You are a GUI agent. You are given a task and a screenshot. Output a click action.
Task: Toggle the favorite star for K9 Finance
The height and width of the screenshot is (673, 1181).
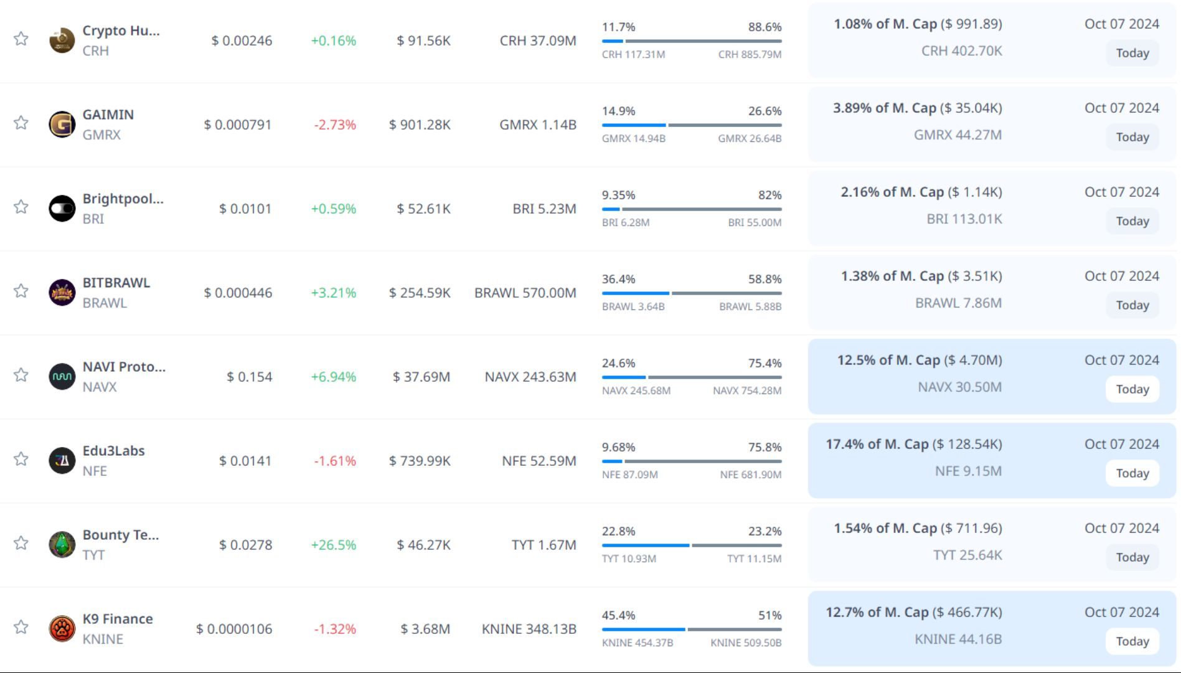pyautogui.click(x=21, y=627)
